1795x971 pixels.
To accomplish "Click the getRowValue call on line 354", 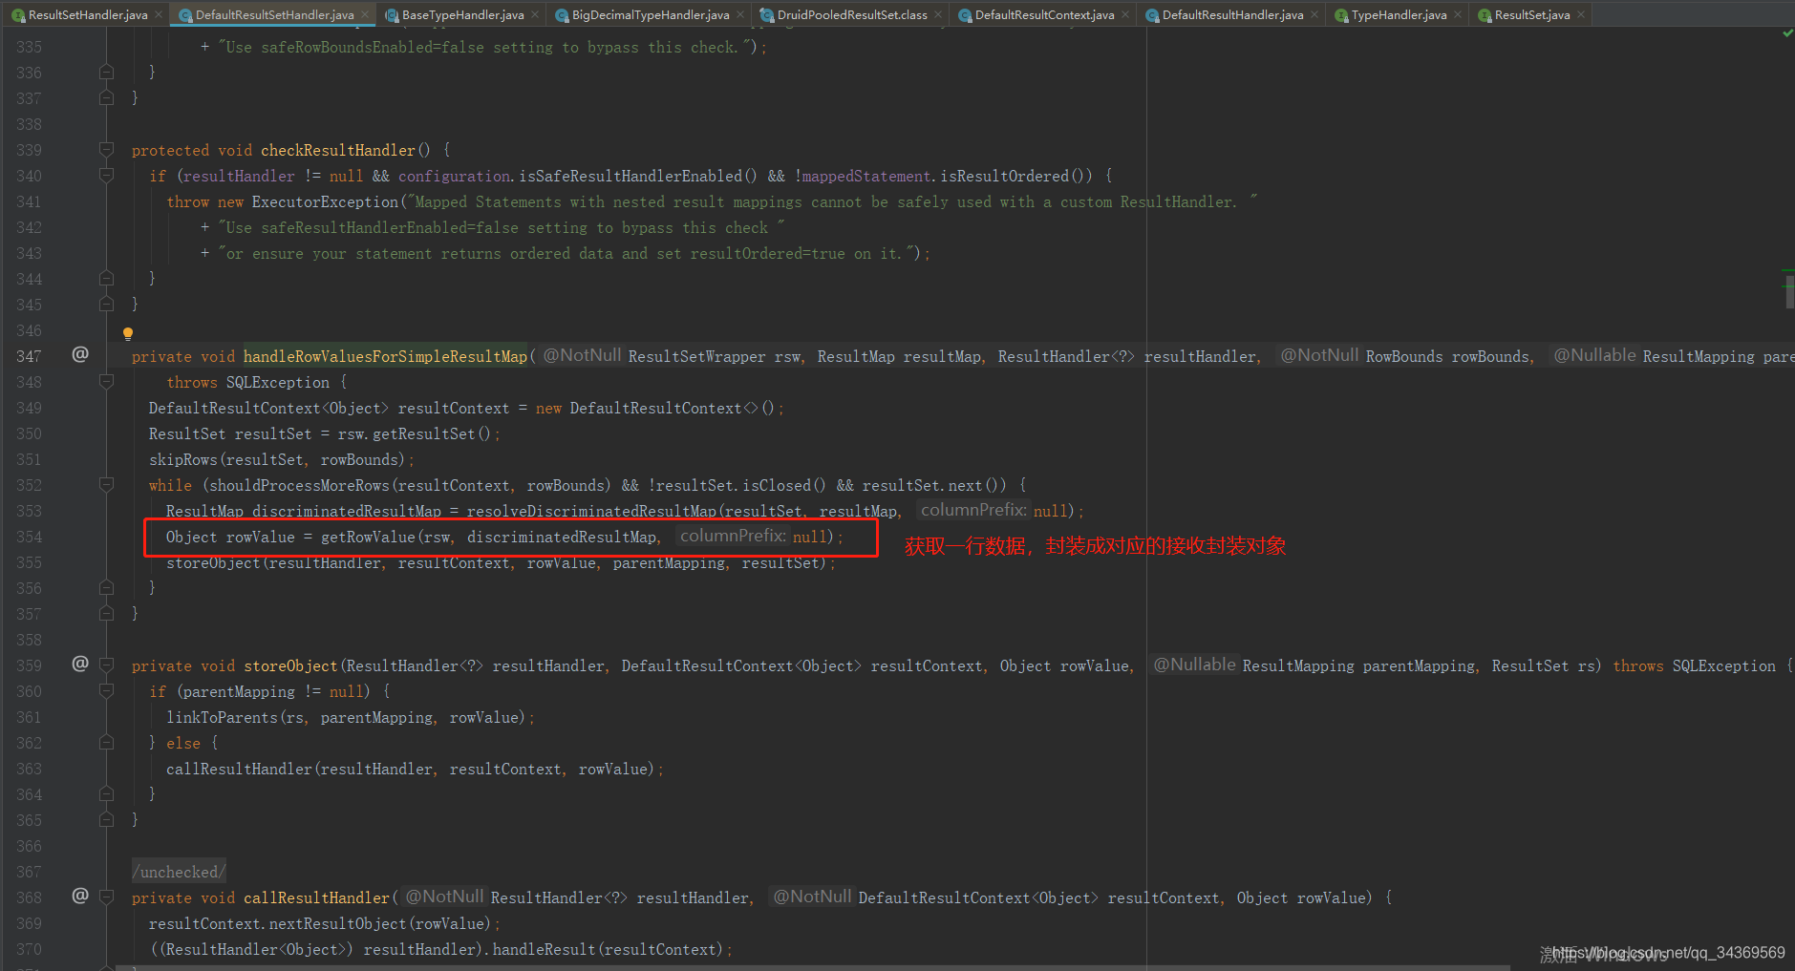I will pyautogui.click(x=368, y=537).
